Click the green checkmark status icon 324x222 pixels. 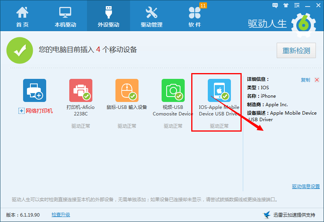click(19, 50)
